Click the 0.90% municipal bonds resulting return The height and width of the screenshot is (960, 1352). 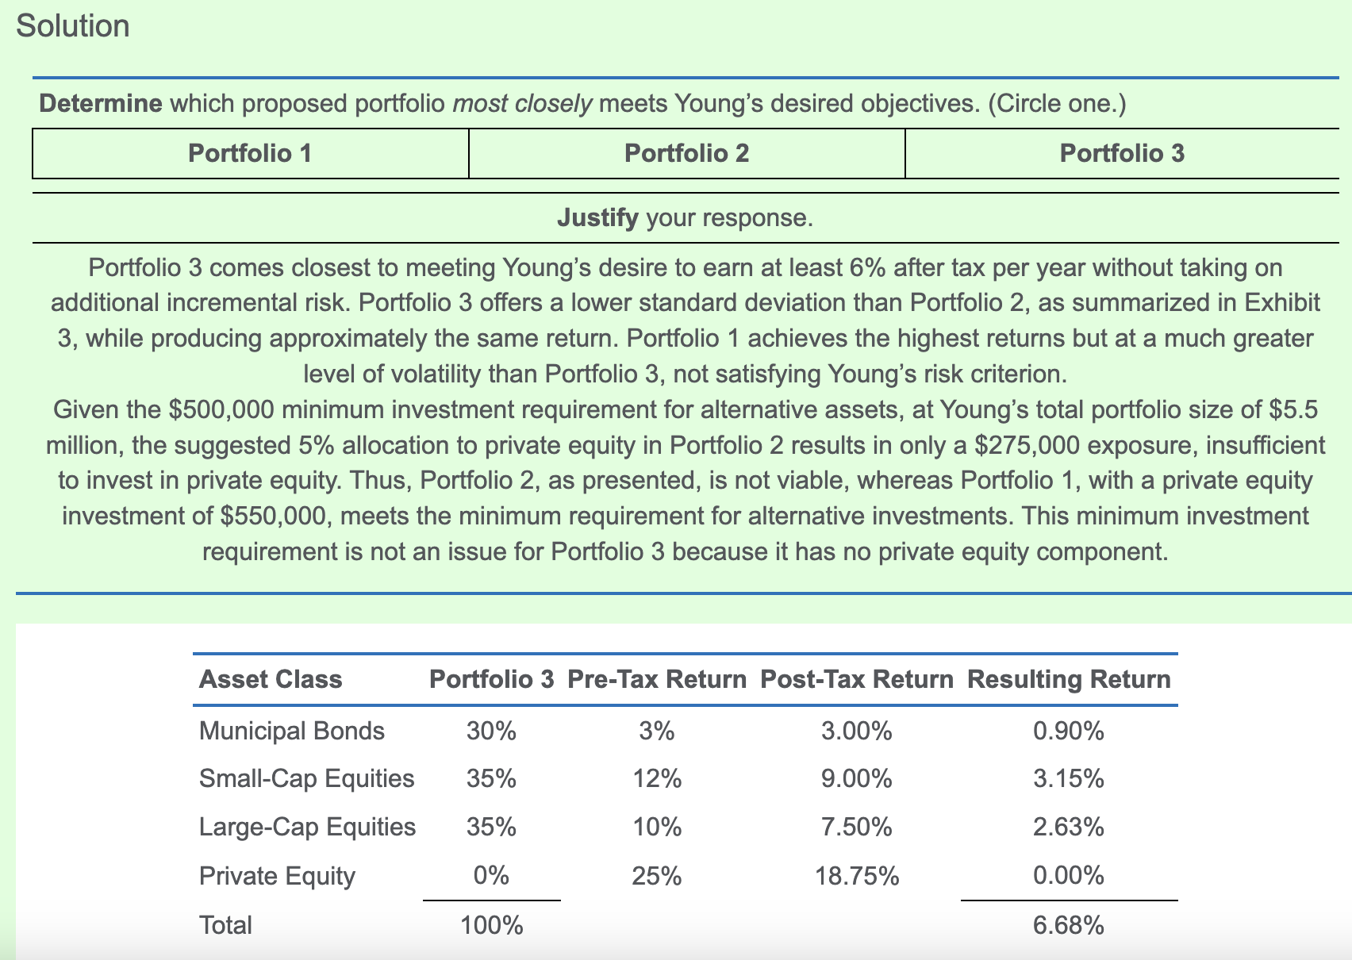pos(1068,730)
